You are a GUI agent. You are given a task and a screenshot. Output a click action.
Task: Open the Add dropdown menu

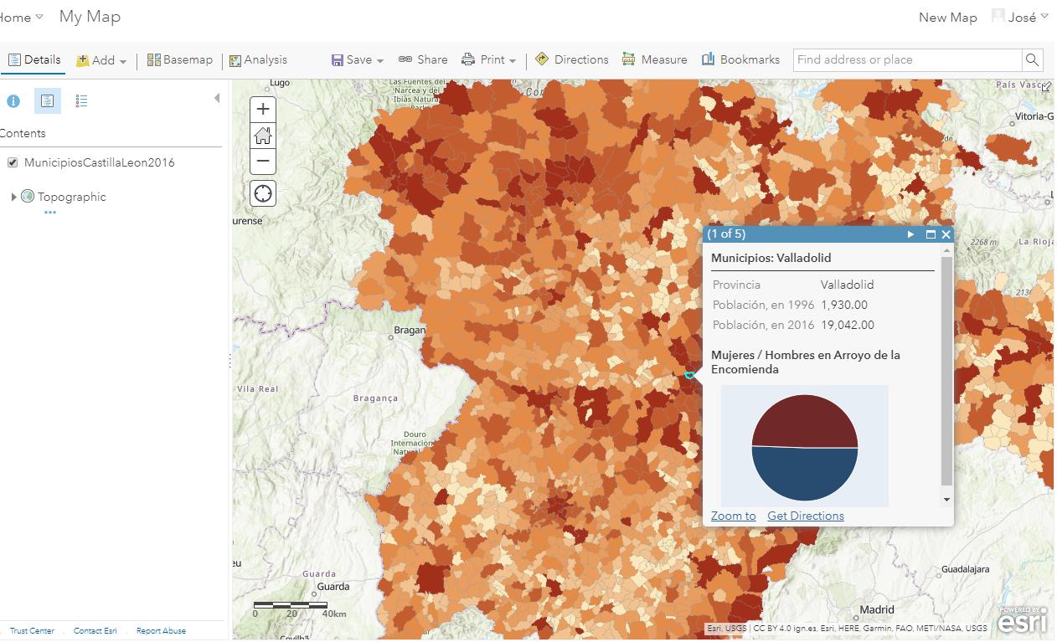[x=102, y=60]
